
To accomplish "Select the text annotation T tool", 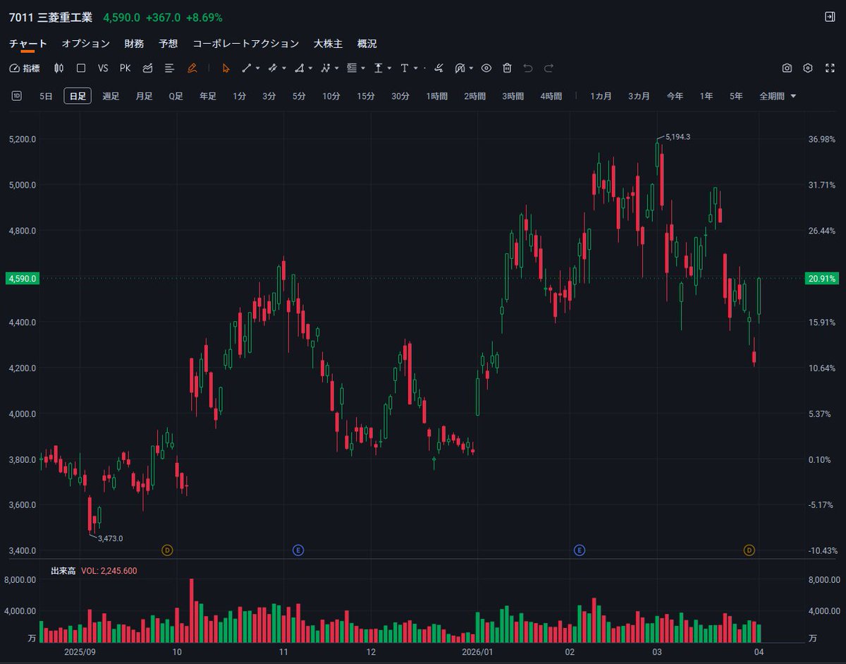I will click(x=405, y=68).
